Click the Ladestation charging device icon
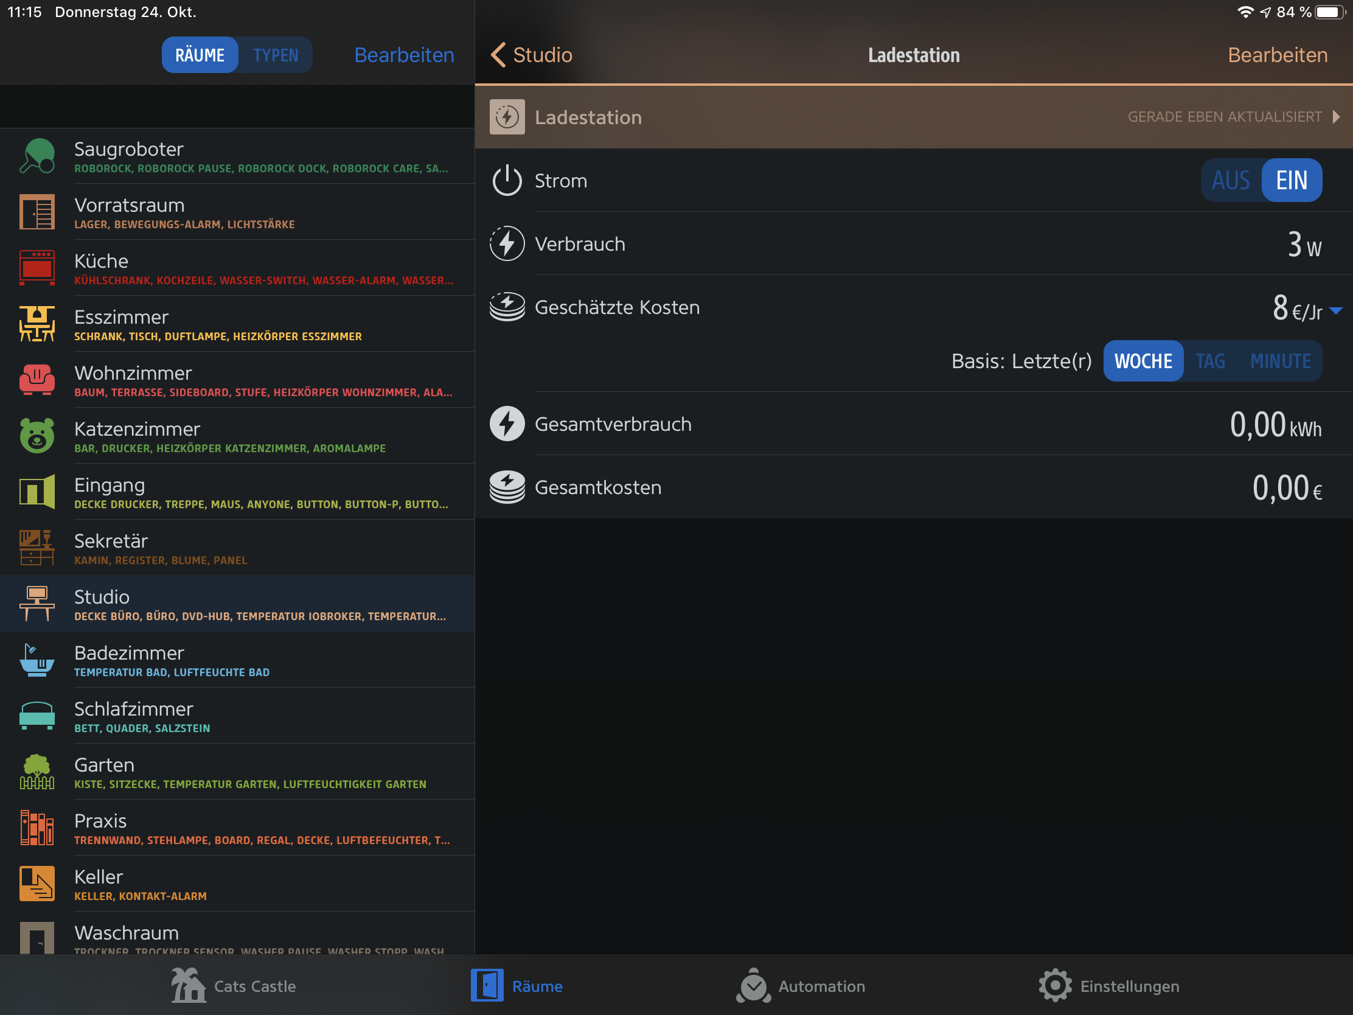This screenshot has width=1353, height=1015. (x=507, y=117)
